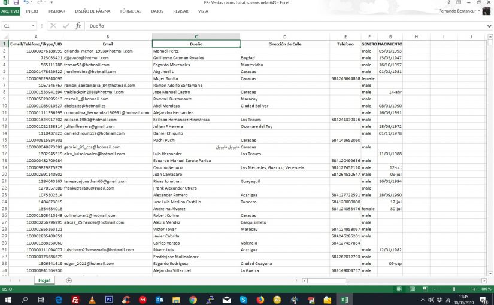The height and width of the screenshot is (305, 494).
Task: Open the Customize Quick Access Toolbar dropdown
Action: 51,2
